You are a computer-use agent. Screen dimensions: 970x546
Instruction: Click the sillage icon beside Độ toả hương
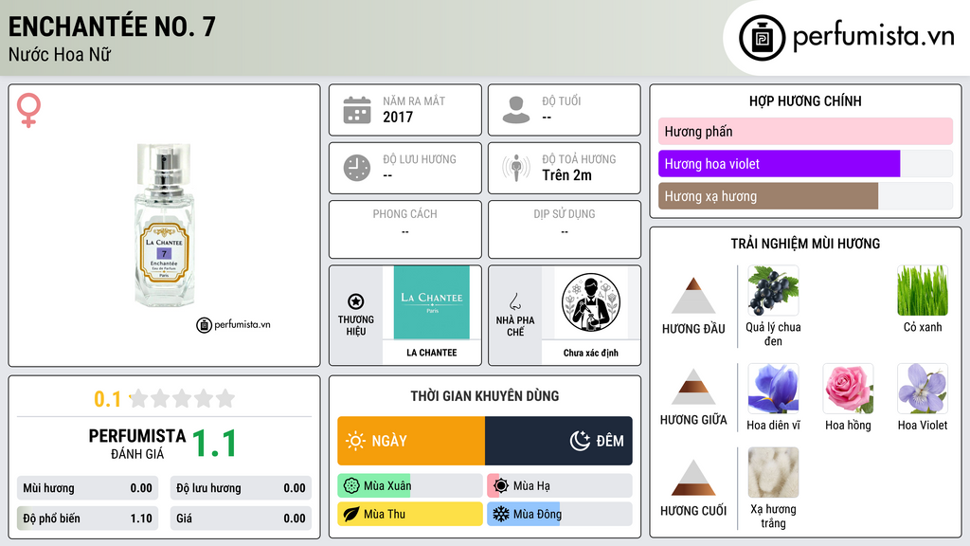[x=516, y=168]
